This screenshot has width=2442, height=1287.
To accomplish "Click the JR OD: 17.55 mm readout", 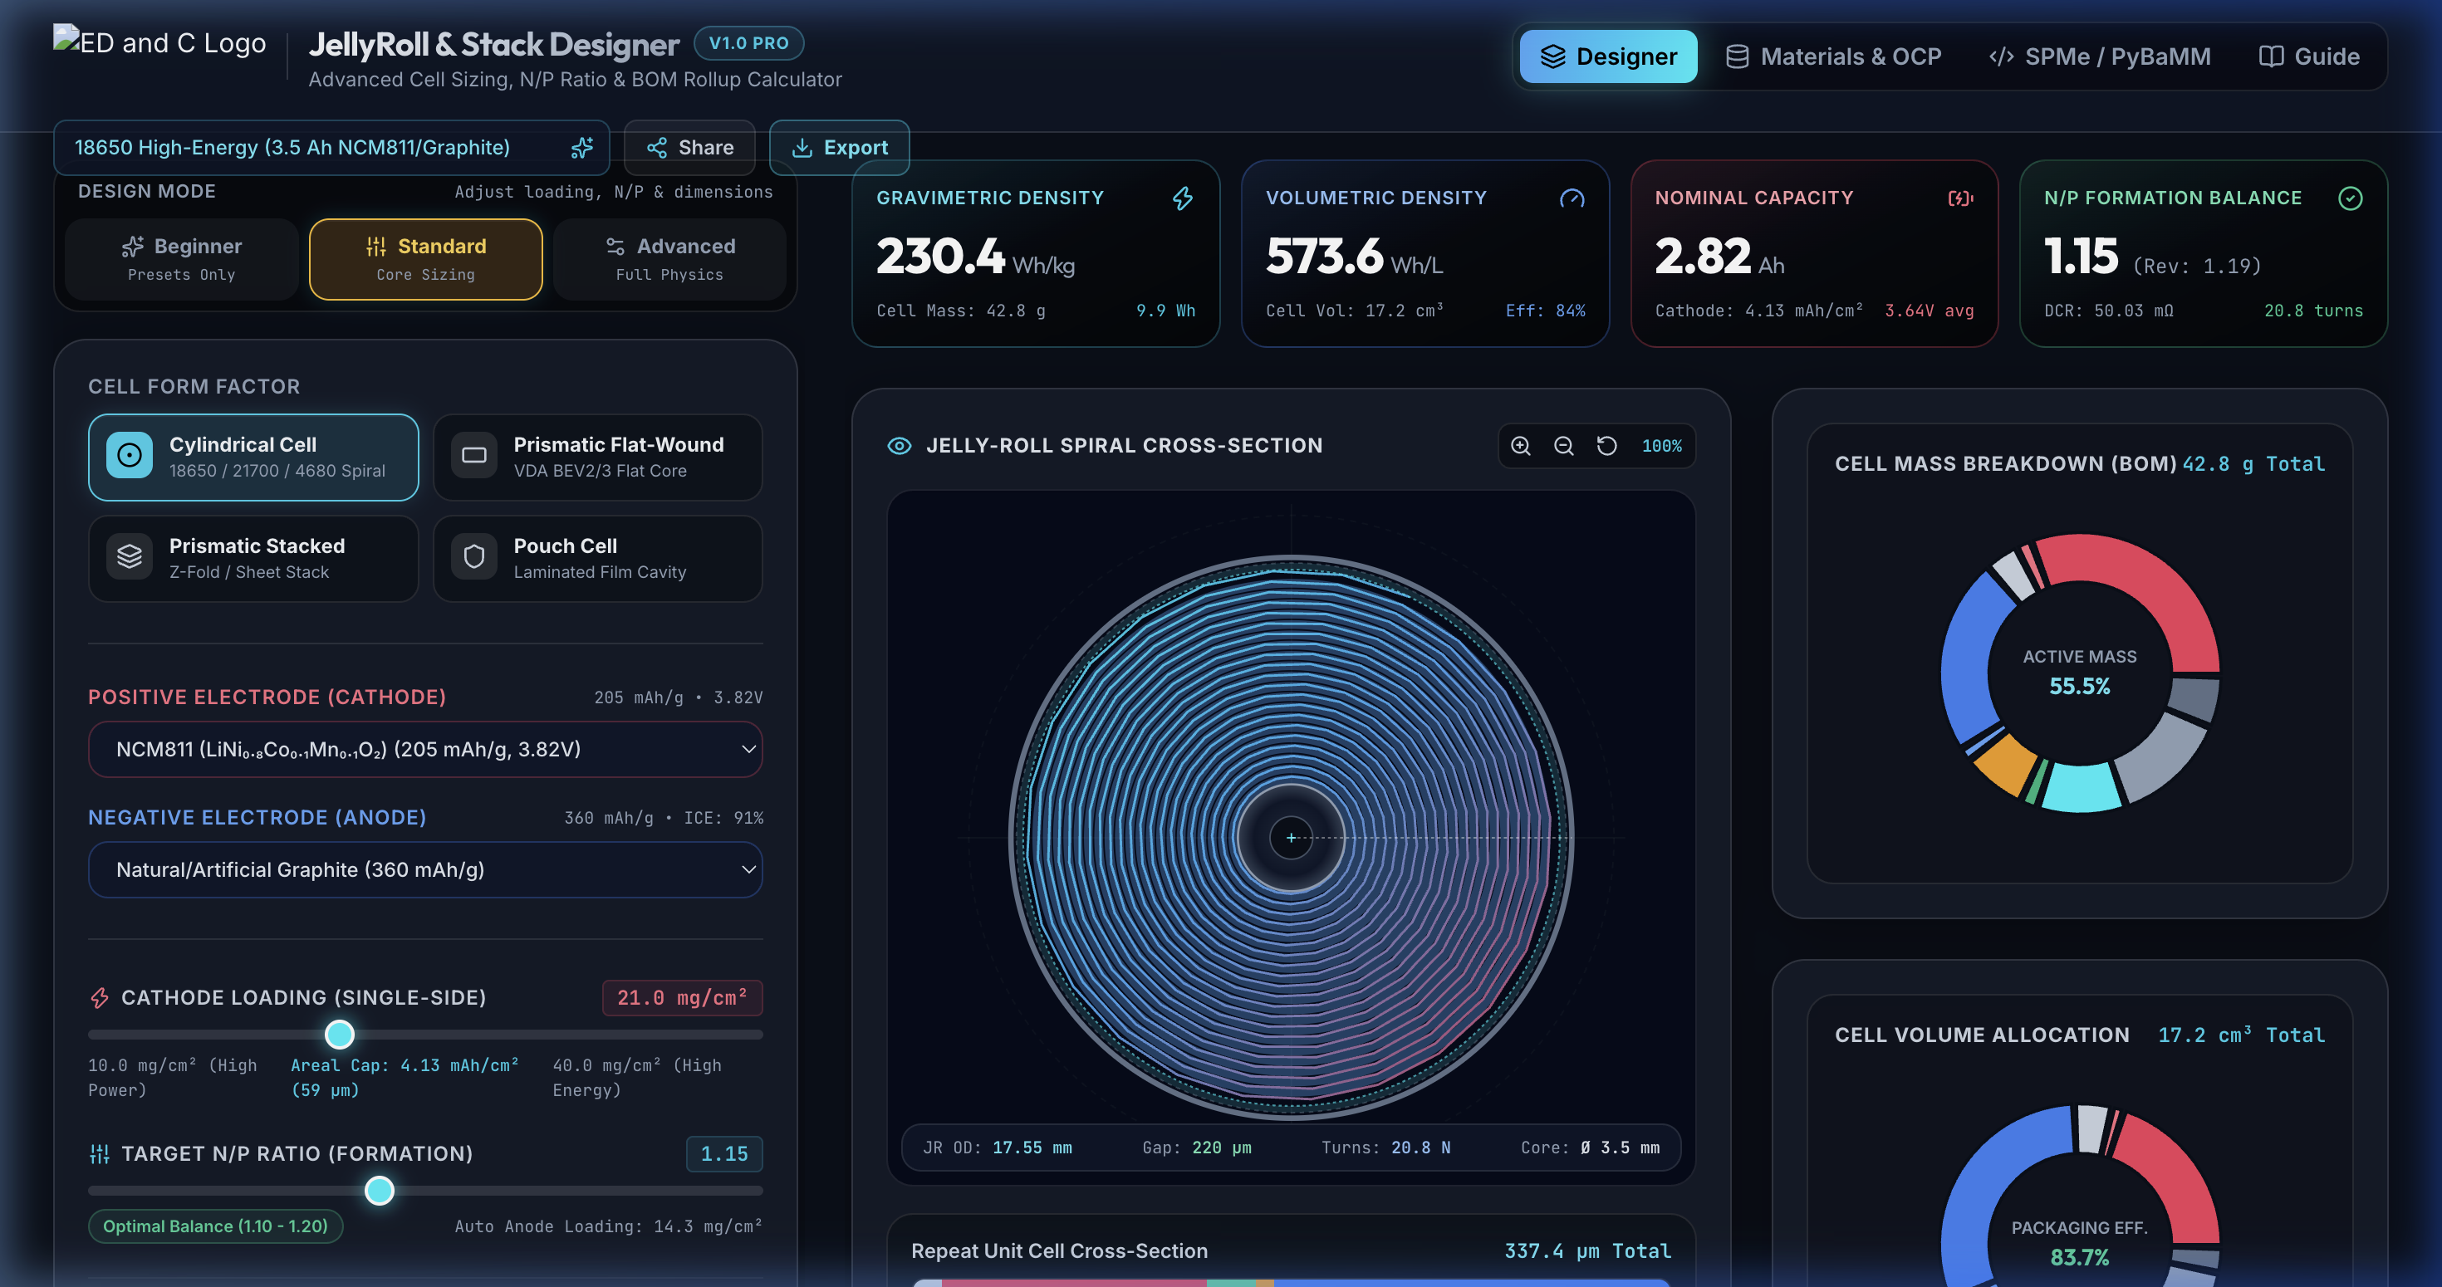I will [998, 1148].
